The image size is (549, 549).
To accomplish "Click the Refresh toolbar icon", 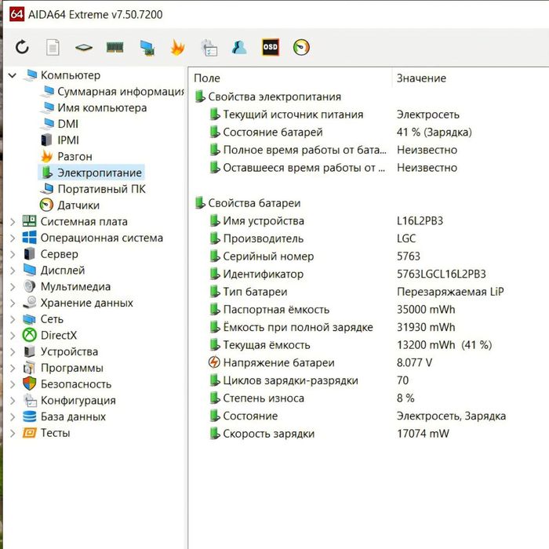I will (x=22, y=47).
